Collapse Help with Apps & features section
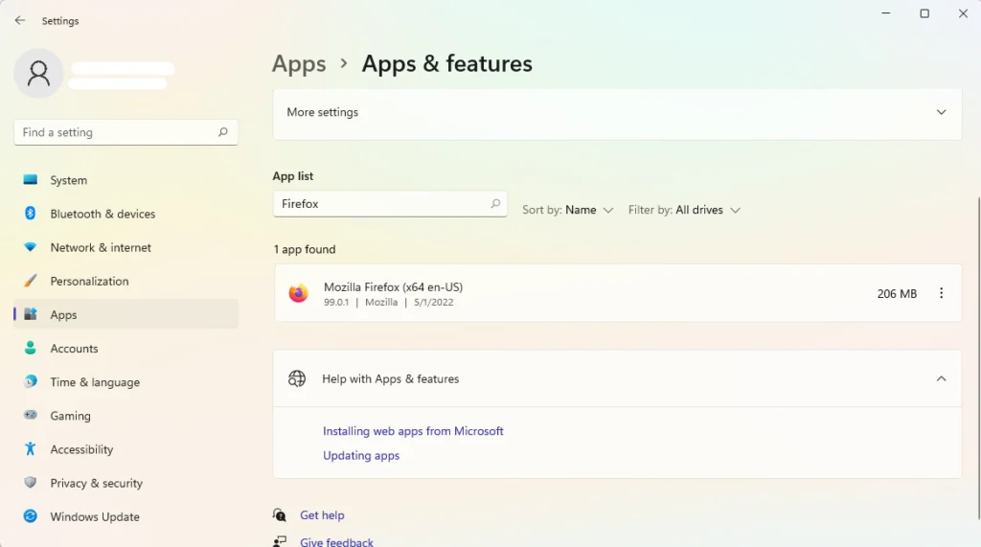The height and width of the screenshot is (547, 981). pyautogui.click(x=941, y=378)
